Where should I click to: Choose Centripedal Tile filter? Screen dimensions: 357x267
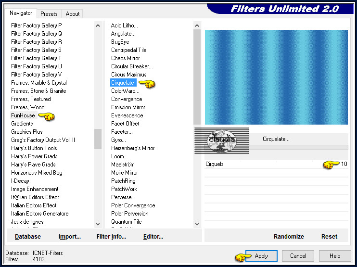tap(128, 50)
